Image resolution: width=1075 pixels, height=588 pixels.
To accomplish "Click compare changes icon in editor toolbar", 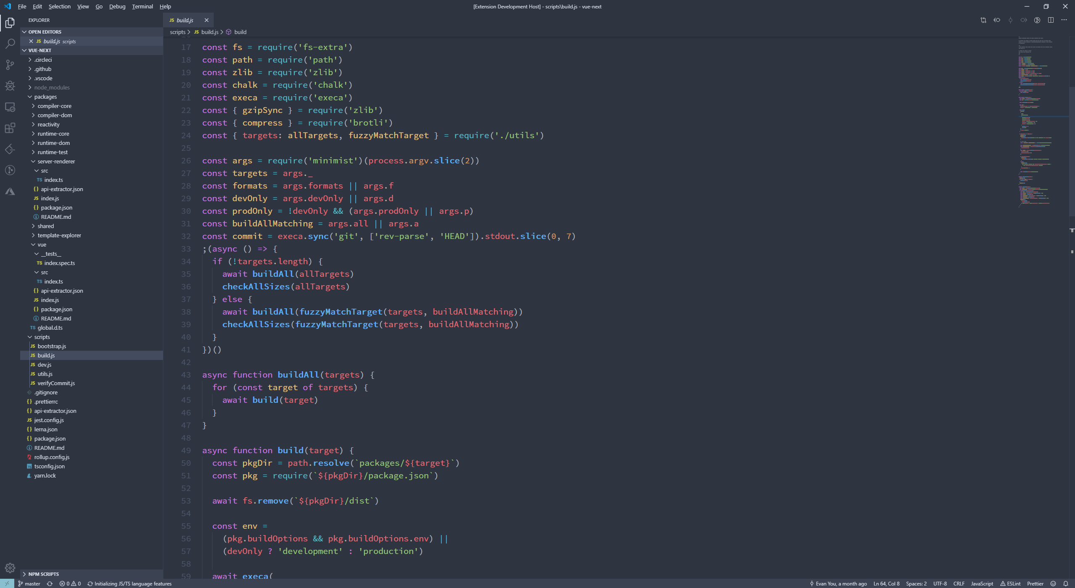I will tap(983, 20).
